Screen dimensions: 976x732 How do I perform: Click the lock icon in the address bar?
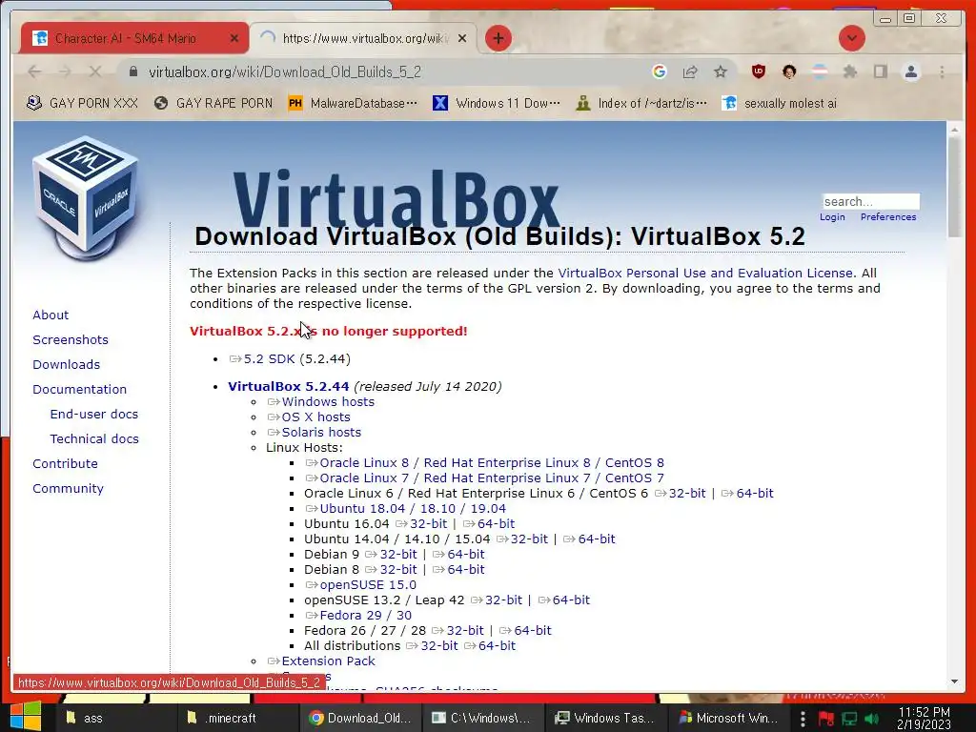coord(132,72)
